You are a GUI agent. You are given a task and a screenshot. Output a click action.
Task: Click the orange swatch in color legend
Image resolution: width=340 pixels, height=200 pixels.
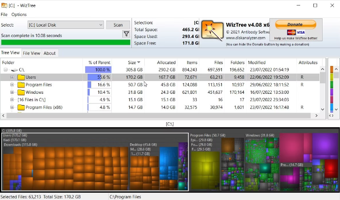(332, 70)
